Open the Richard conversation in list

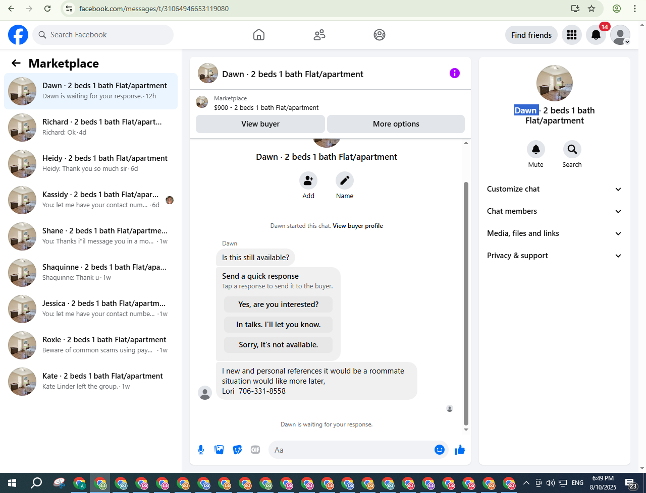(x=91, y=128)
